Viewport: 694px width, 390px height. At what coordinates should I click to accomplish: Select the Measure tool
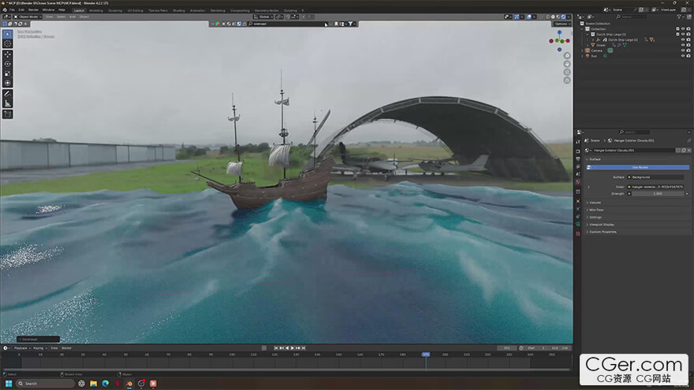[8, 103]
